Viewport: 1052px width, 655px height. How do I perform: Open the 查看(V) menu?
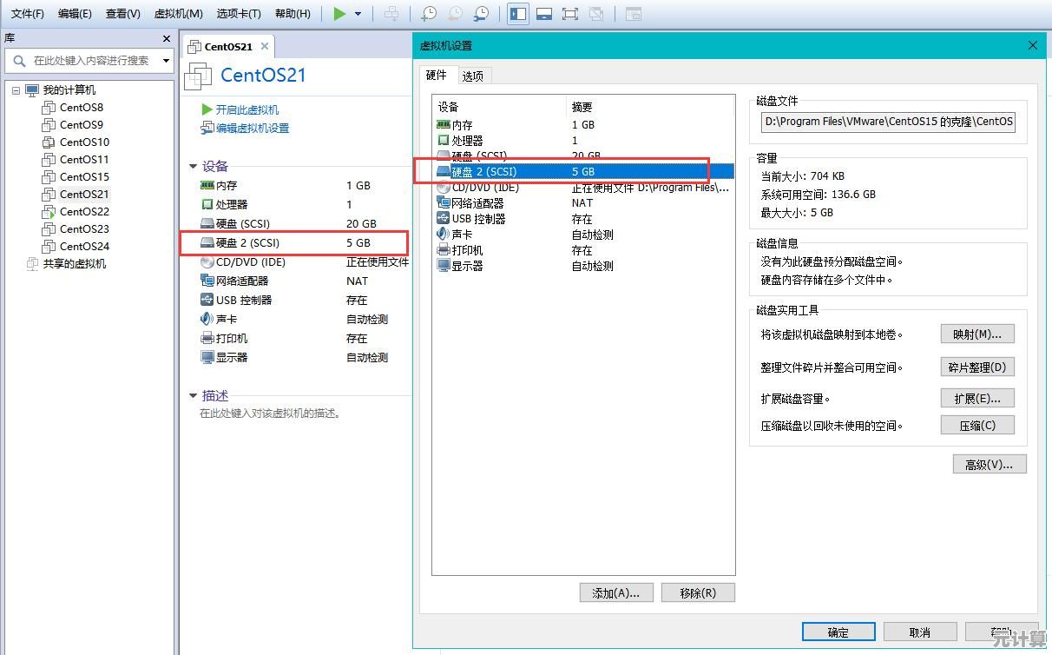tap(122, 14)
